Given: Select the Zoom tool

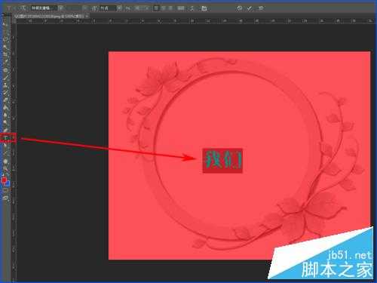Looking at the screenshot, I should click(x=5, y=168).
